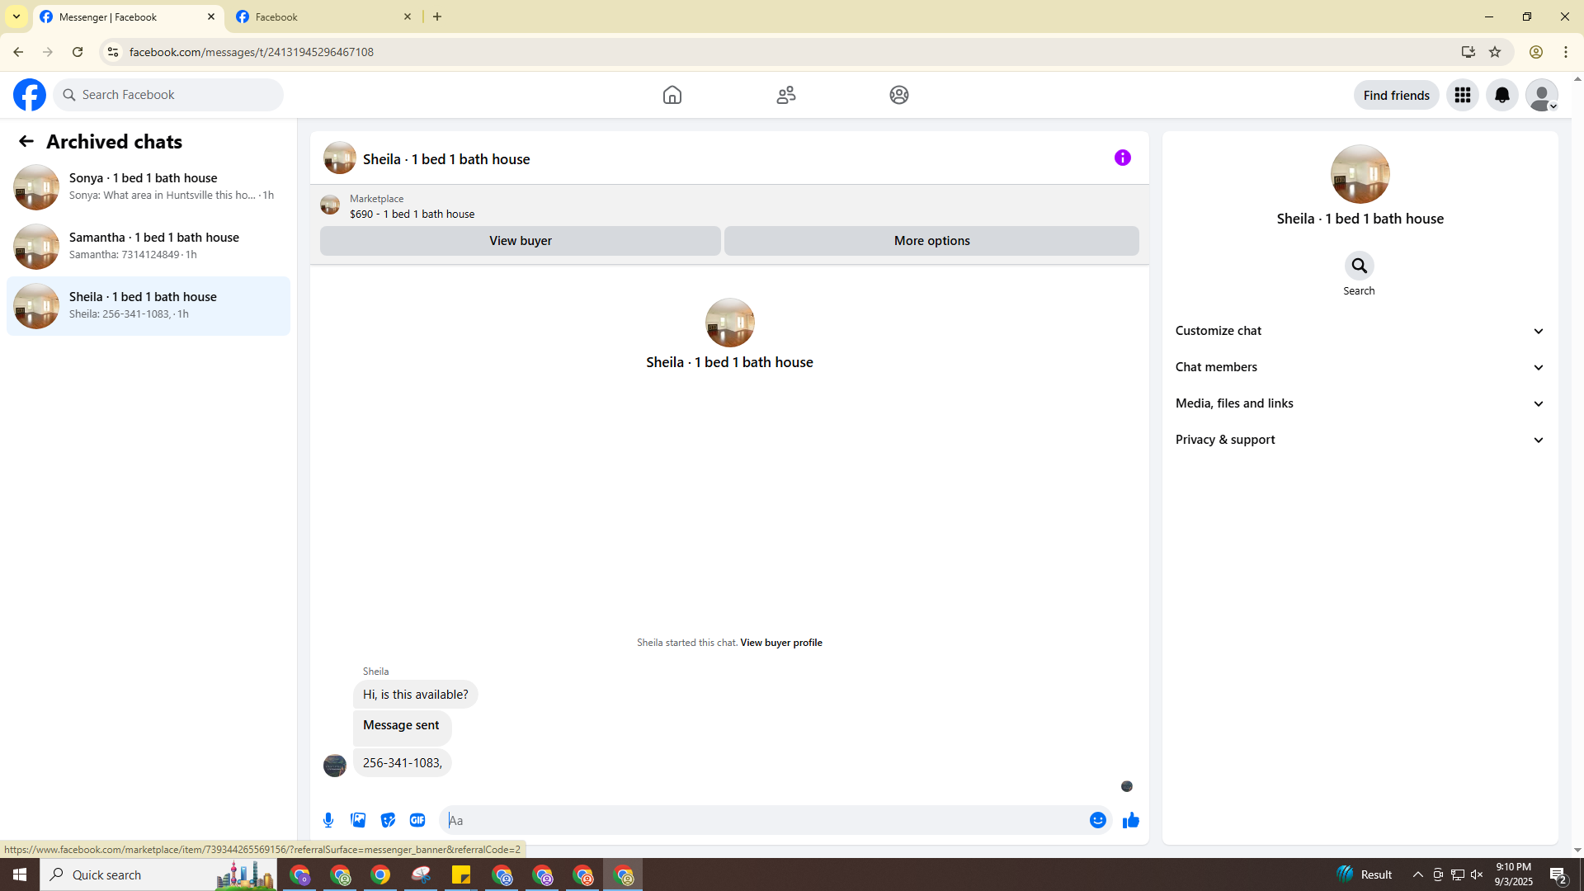Switch to the second Facebook tab
Screen dimensions: 1584x891
(324, 16)
